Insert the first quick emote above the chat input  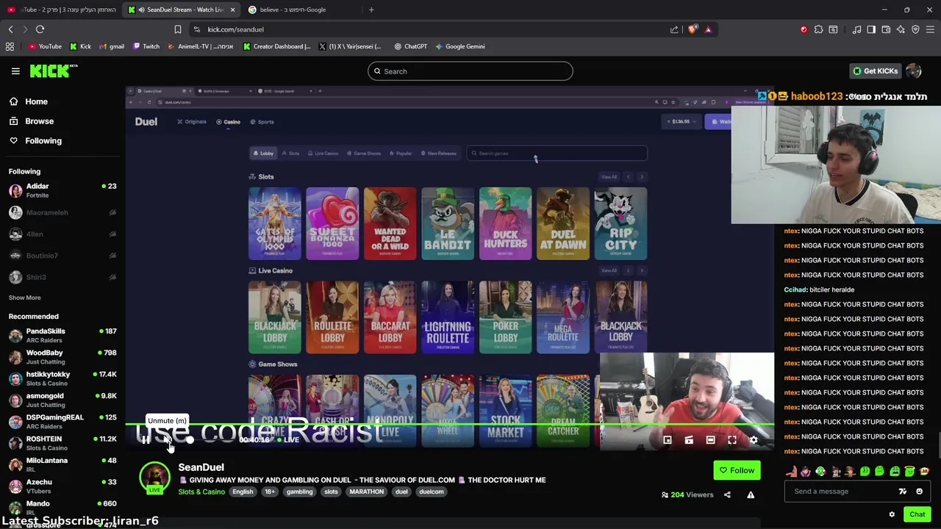click(x=792, y=472)
